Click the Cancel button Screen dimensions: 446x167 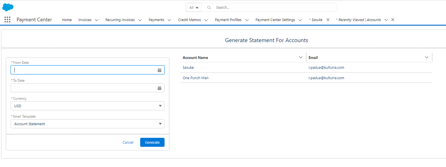[128, 142]
